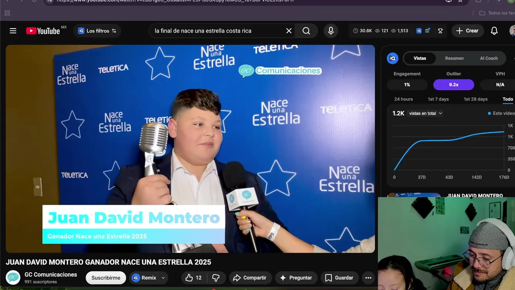
Task: Save the video with Guardar
Action: pyautogui.click(x=340, y=278)
